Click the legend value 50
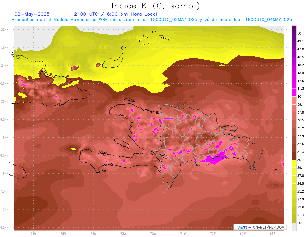This screenshot has width=306, height=237. pos(299,33)
